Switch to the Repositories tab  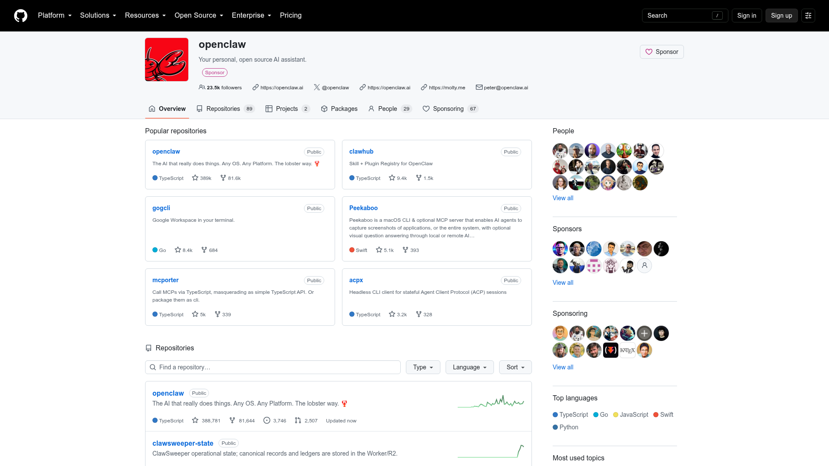click(x=226, y=109)
